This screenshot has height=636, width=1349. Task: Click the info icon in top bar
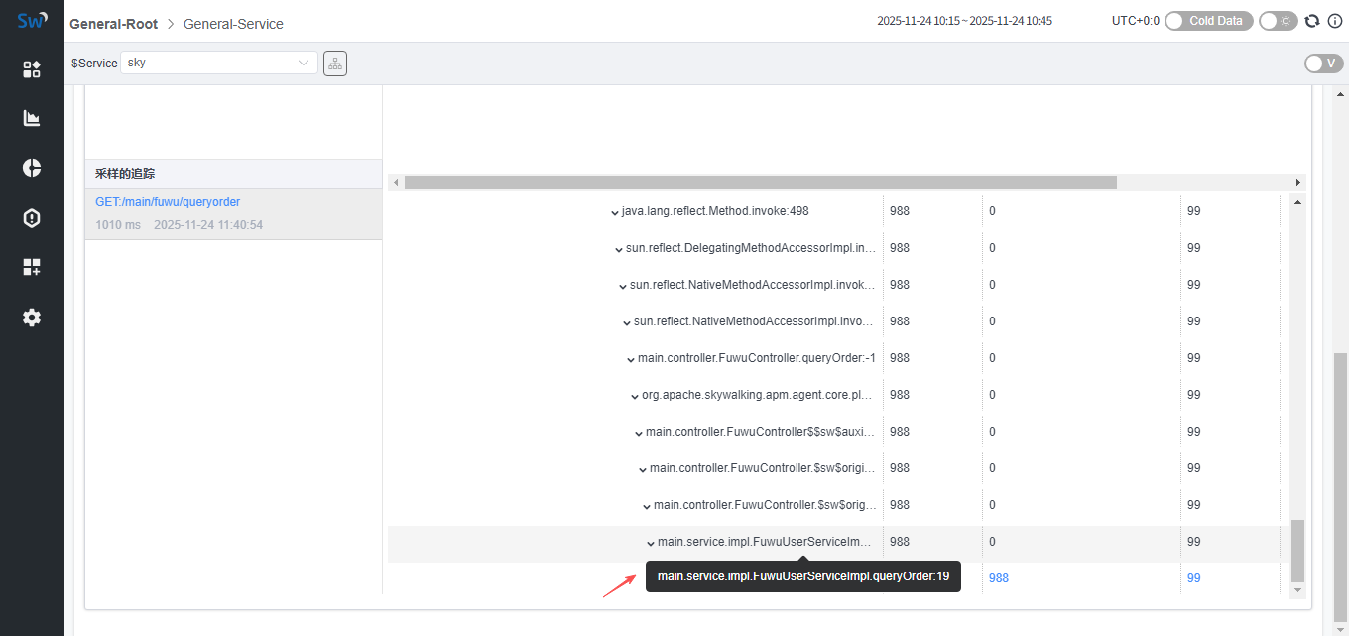[1332, 21]
